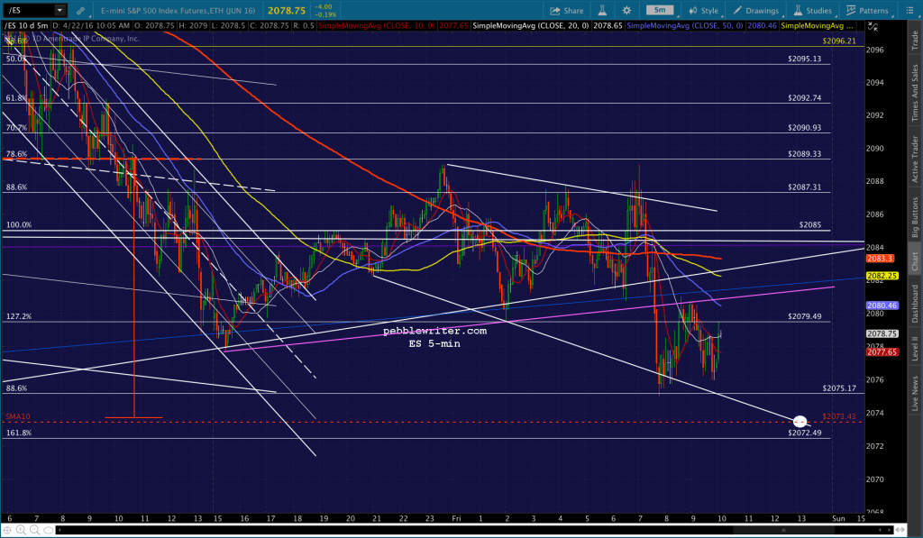Click the double-arrow expand icon at scrollbar end
This screenshot has width=923, height=538.
899,531
